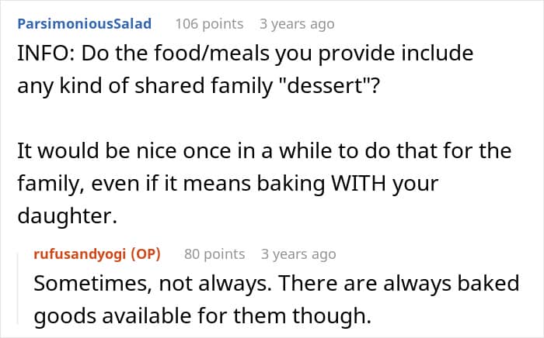Viewport: 544px width, 338px height.
Task: Click the line "any kind of shared family"
Action: pyautogui.click(x=198, y=85)
